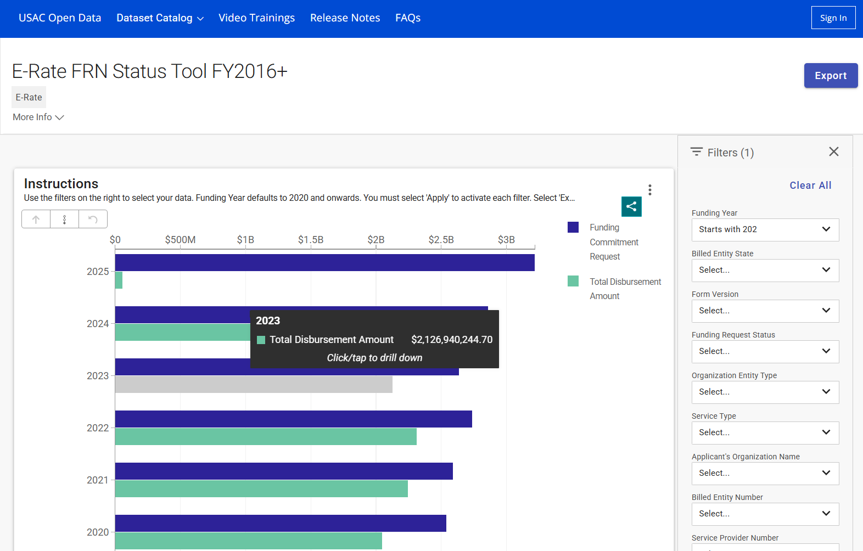
Task: Close the Filters panel
Action: pyautogui.click(x=833, y=152)
